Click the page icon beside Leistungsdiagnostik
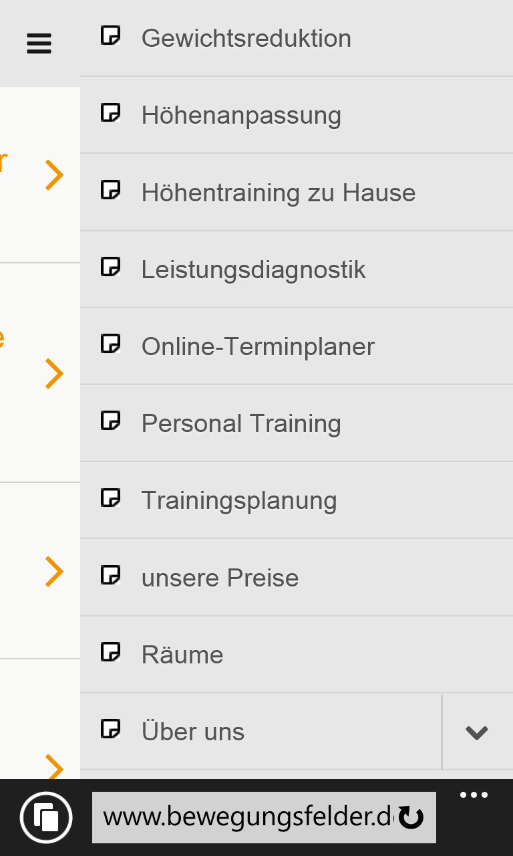 (110, 267)
